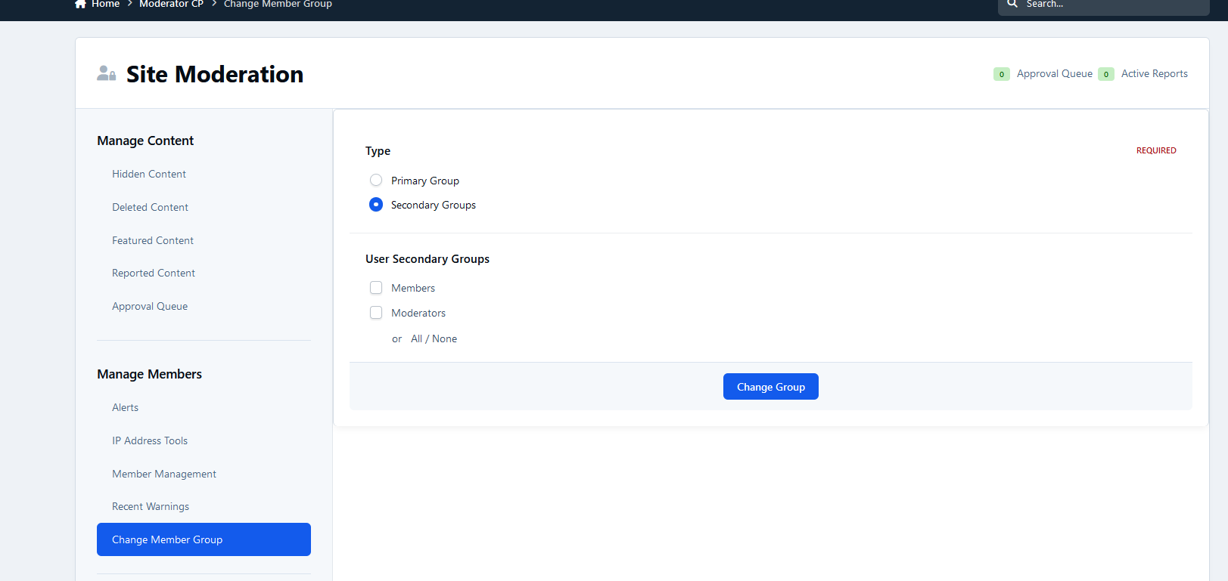Click None to deselect all groups

(445, 339)
